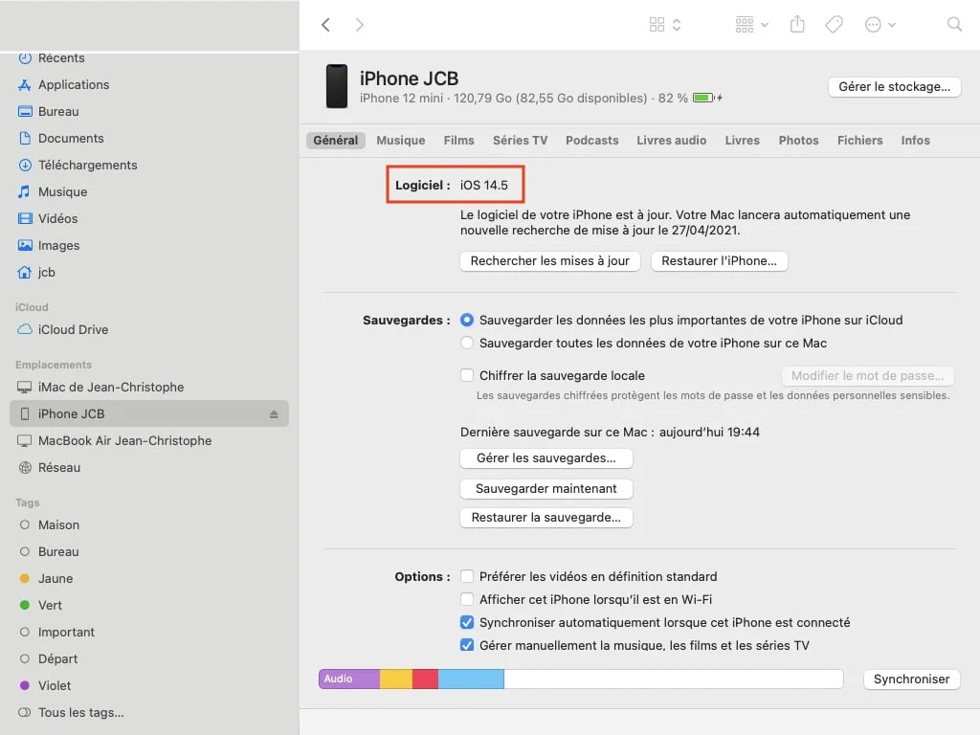Enable Chiffrer la sauvegarde locale checkbox
This screenshot has width=980, height=735.
467,375
